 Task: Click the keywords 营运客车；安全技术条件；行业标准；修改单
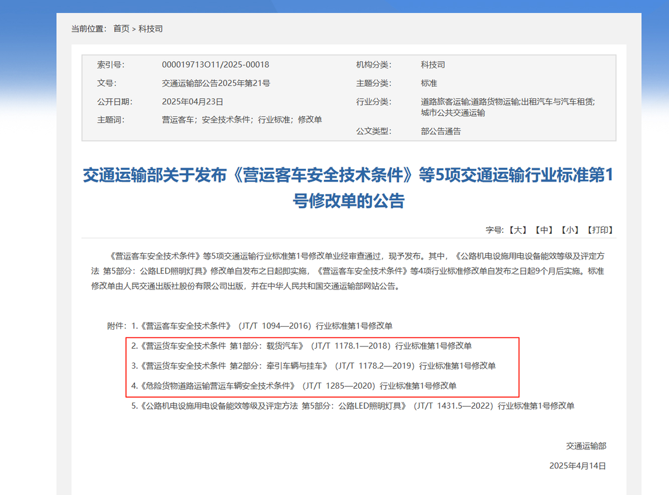[x=241, y=120]
